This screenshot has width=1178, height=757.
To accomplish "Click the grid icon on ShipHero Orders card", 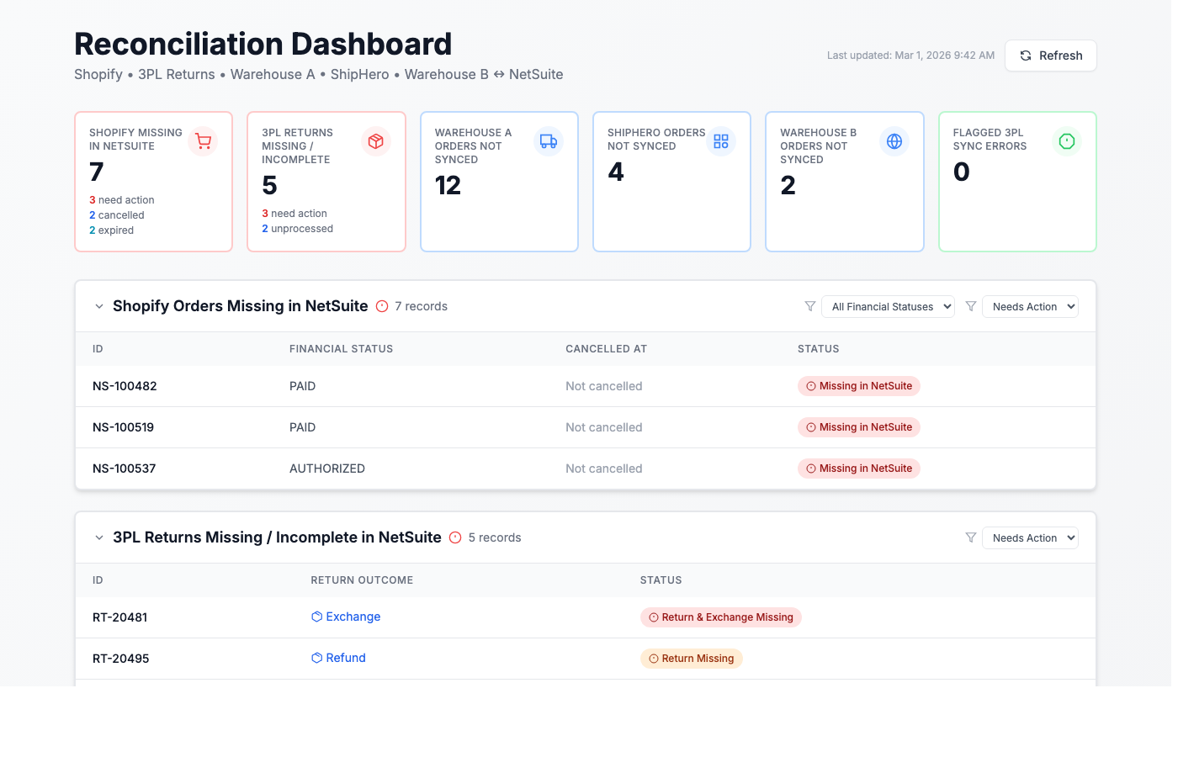I will (721, 141).
